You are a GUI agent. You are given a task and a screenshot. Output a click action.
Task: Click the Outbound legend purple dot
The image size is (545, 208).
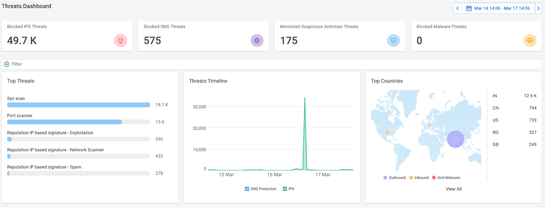pos(385,178)
